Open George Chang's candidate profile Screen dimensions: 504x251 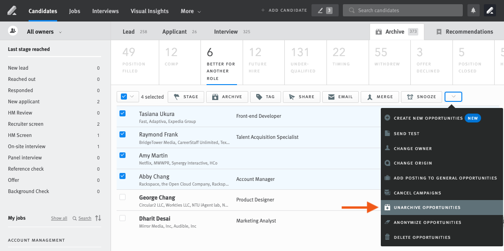tap(157, 197)
